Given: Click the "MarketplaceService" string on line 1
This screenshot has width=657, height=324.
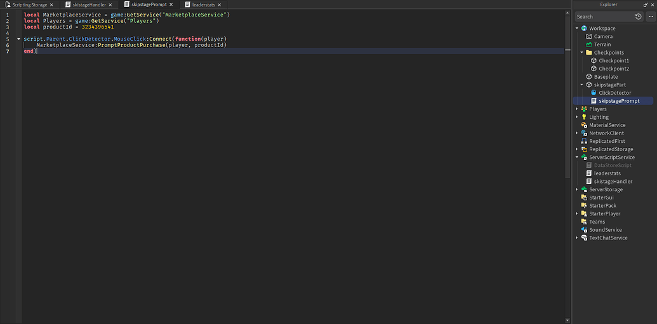Looking at the screenshot, I should pyautogui.click(x=194, y=15).
